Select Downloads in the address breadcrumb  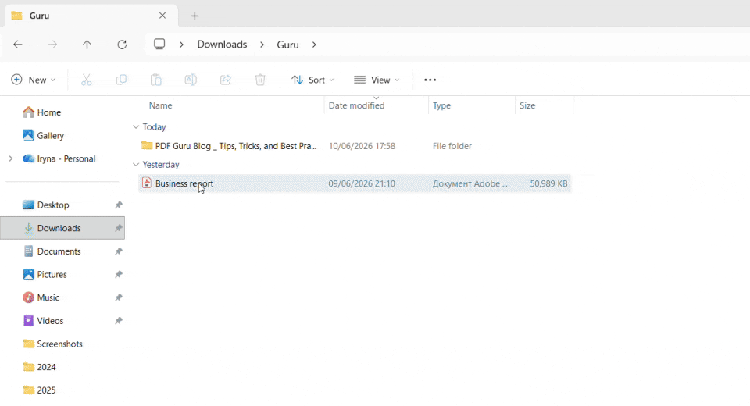[x=222, y=45]
